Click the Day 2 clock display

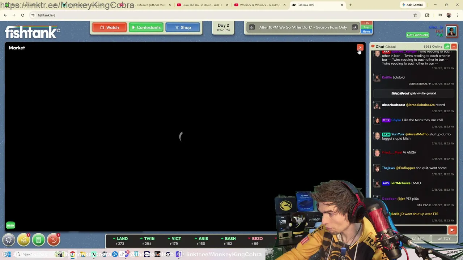pyautogui.click(x=223, y=27)
